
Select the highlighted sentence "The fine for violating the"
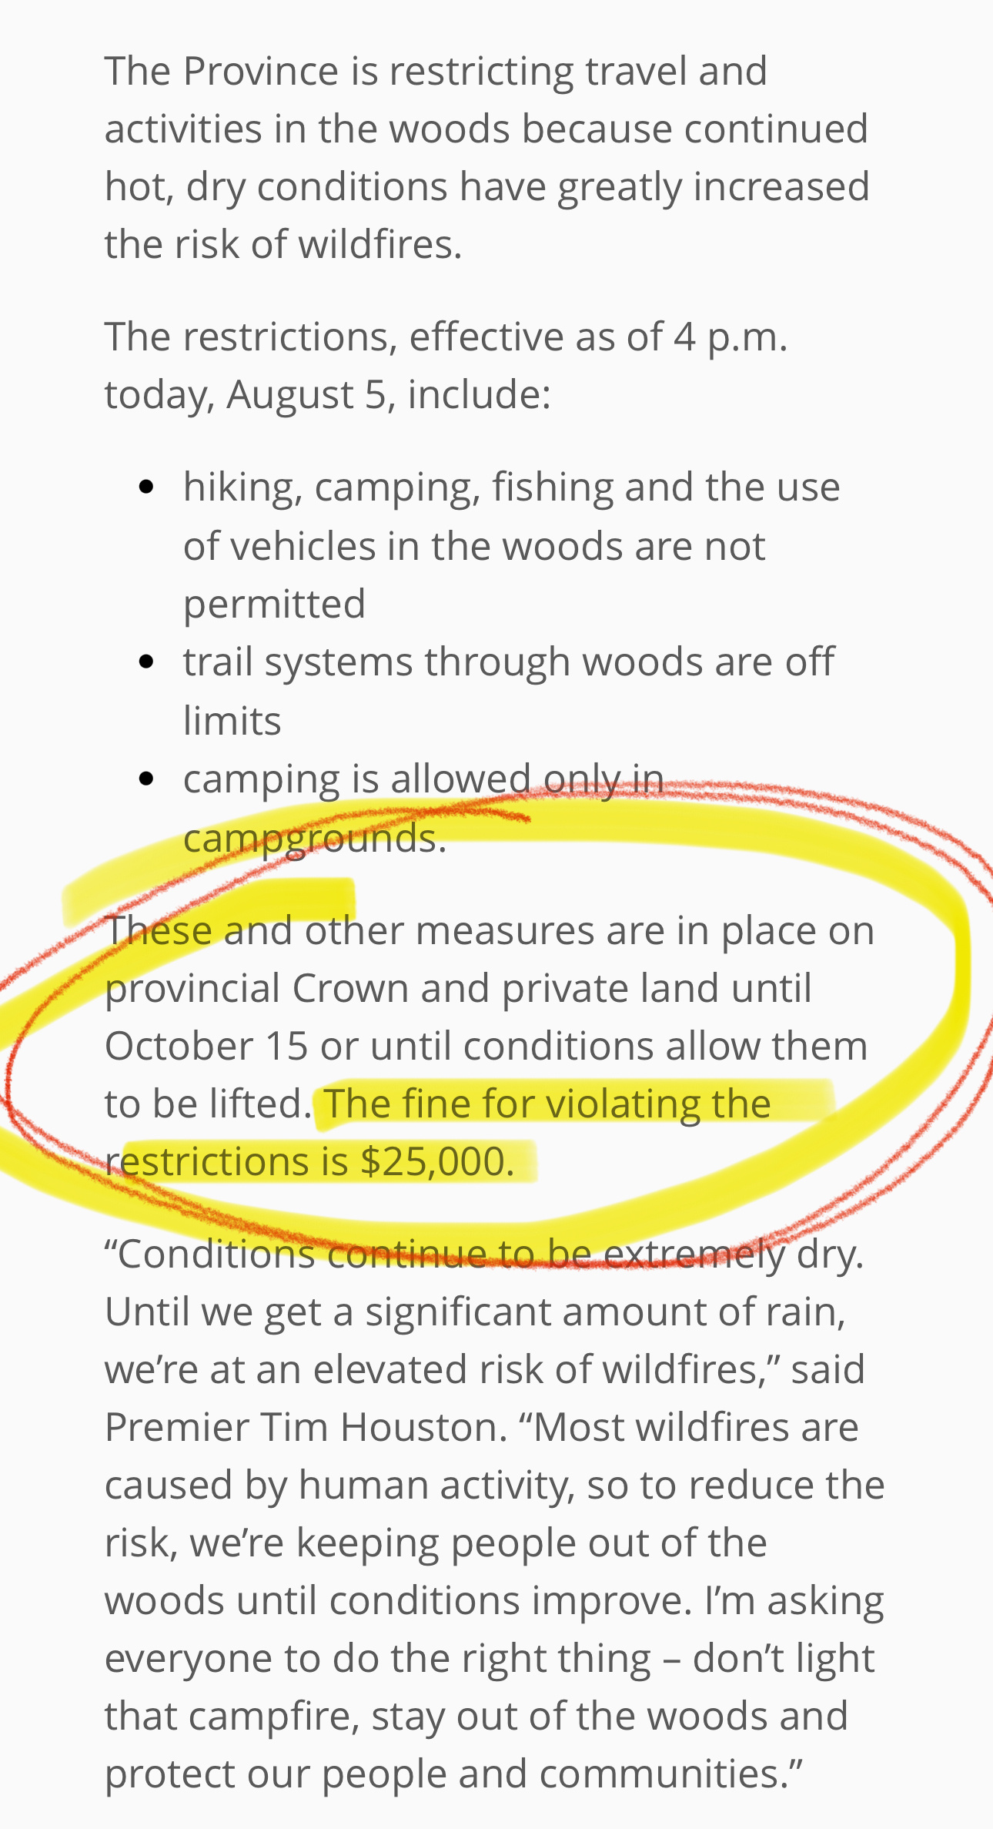[547, 1104]
